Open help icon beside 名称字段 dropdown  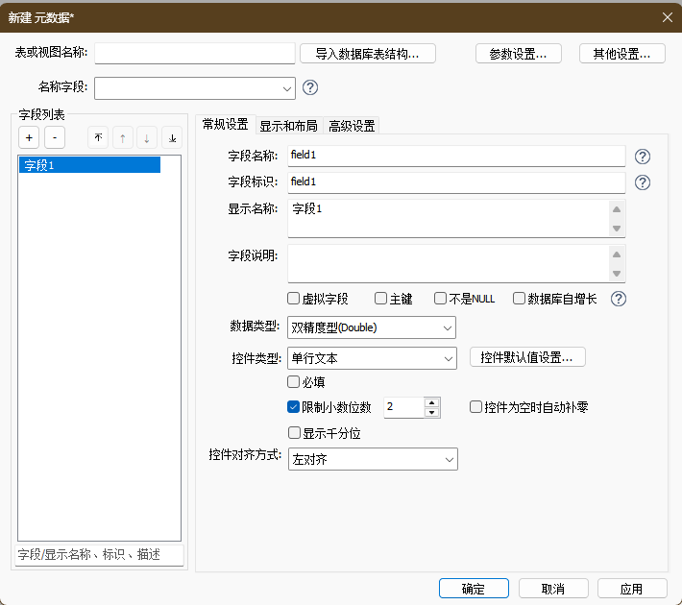tap(310, 87)
